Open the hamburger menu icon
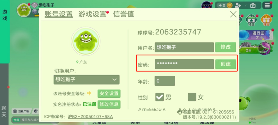 (x=267, y=5)
